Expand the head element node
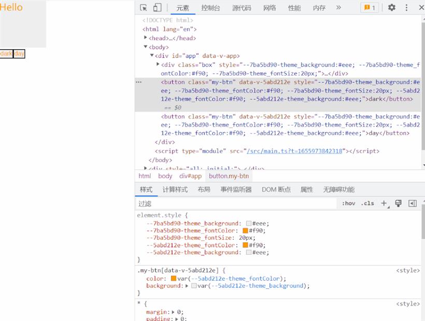Screen dimensions: 425x321 click(x=146, y=38)
